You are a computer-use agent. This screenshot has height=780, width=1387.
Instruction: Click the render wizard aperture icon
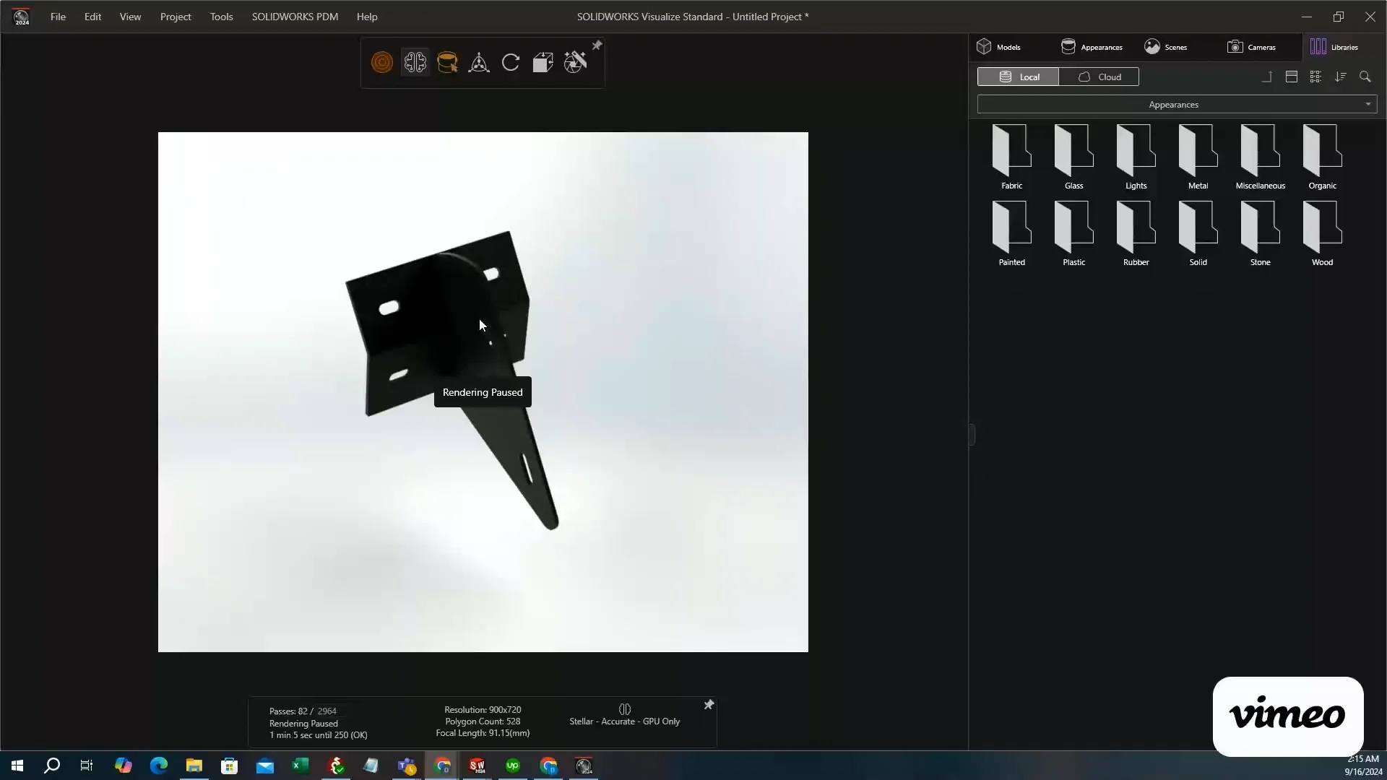[x=576, y=63]
